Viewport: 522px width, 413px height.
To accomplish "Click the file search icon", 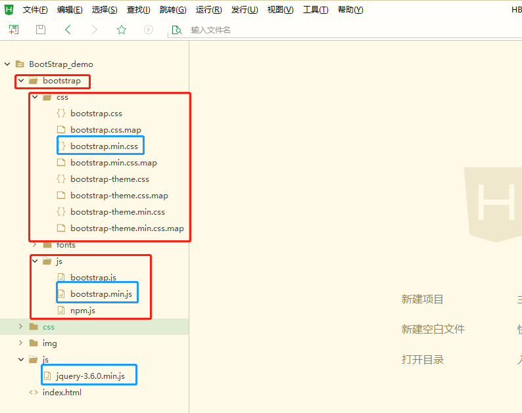I will coord(177,30).
